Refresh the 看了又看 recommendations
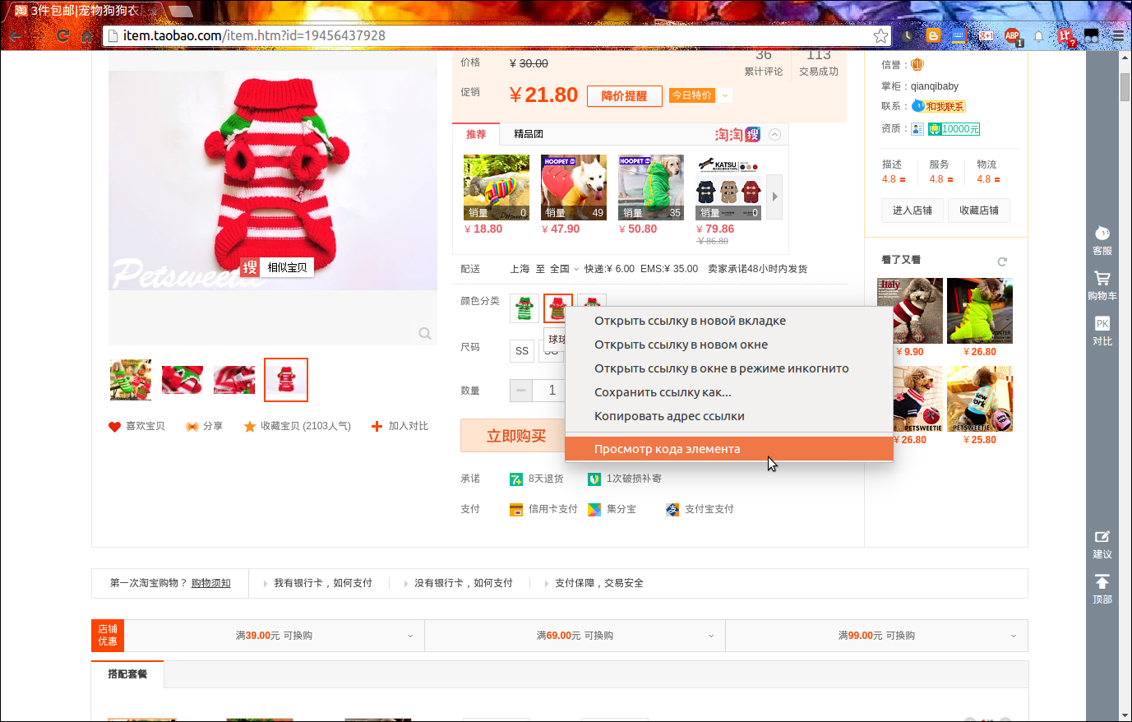1132x722 pixels. coord(1002,261)
